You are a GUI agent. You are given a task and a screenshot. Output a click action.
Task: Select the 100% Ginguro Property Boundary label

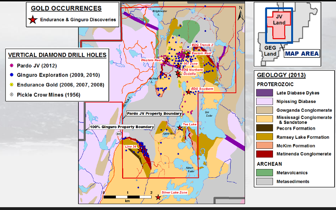coord(122,127)
